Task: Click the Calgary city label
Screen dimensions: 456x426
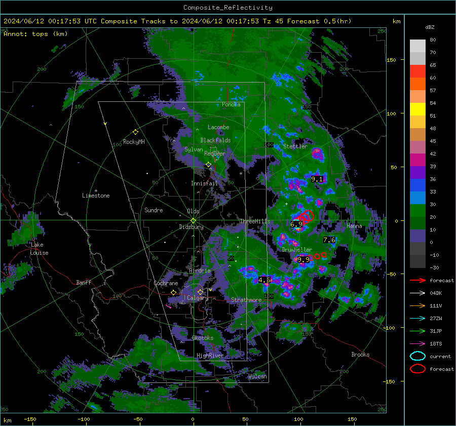Action: click(x=198, y=298)
